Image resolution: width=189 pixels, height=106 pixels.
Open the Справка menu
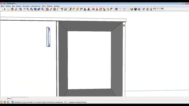57,6
